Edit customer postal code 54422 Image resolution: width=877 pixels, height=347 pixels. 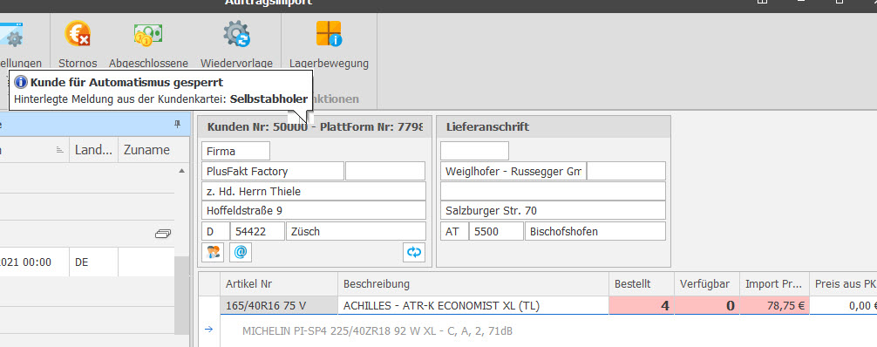coord(257,231)
